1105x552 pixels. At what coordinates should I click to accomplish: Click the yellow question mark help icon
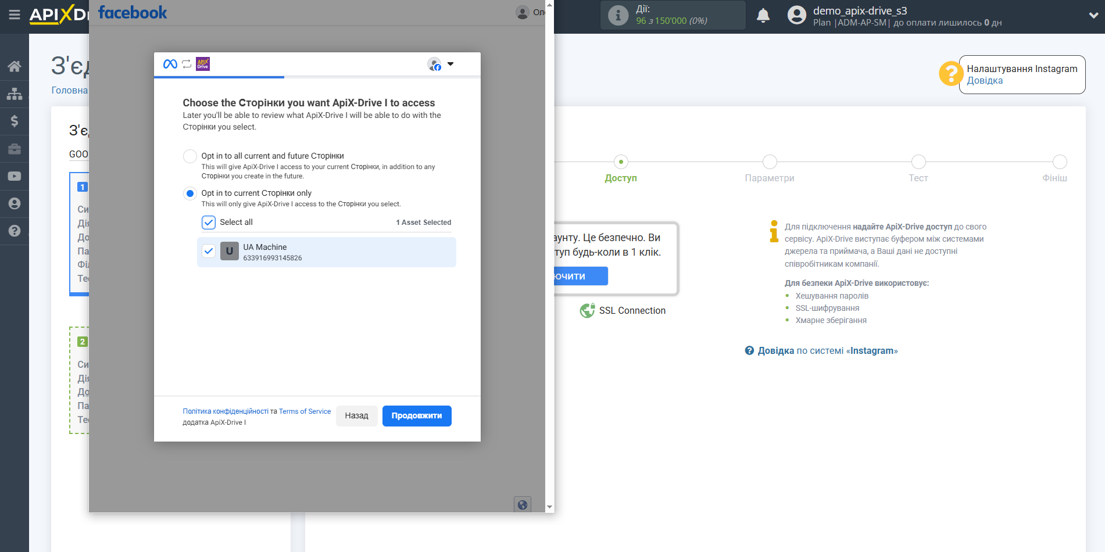pyautogui.click(x=951, y=74)
